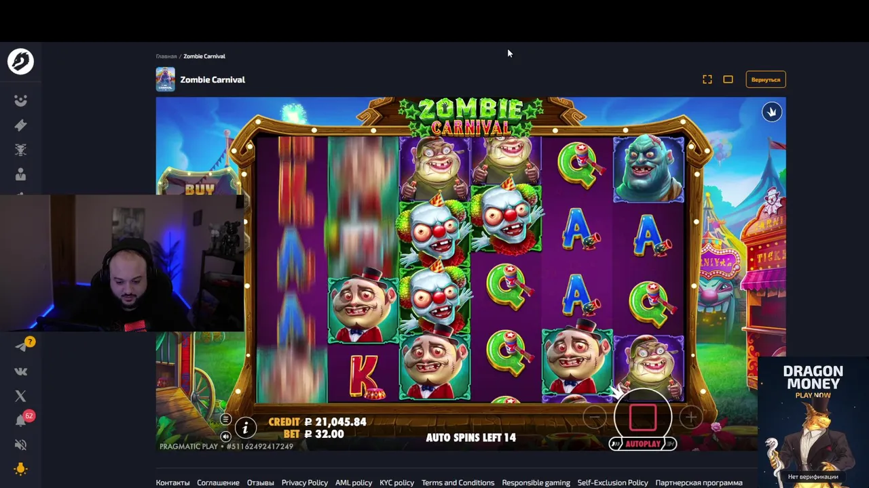Viewport: 869px width, 488px height.
Task: Click the AUTOPLAY button
Action: point(642,444)
